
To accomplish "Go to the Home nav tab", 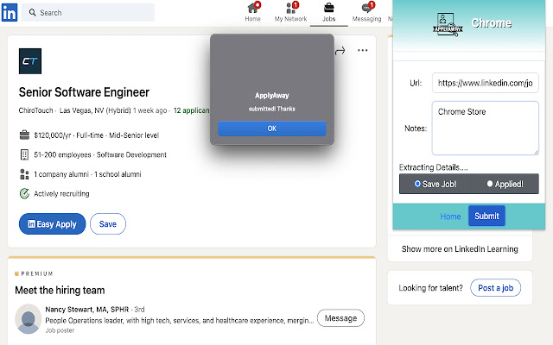I will [253, 12].
